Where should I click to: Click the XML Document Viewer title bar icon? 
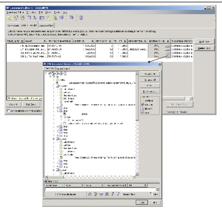point(45,64)
